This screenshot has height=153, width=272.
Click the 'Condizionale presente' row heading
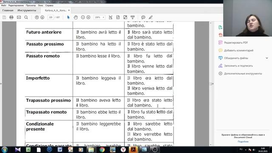coord(40,127)
